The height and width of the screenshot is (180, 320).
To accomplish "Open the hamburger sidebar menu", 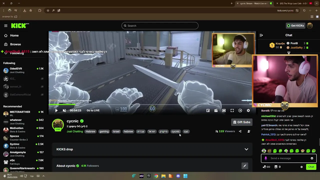I will pos(6,26).
